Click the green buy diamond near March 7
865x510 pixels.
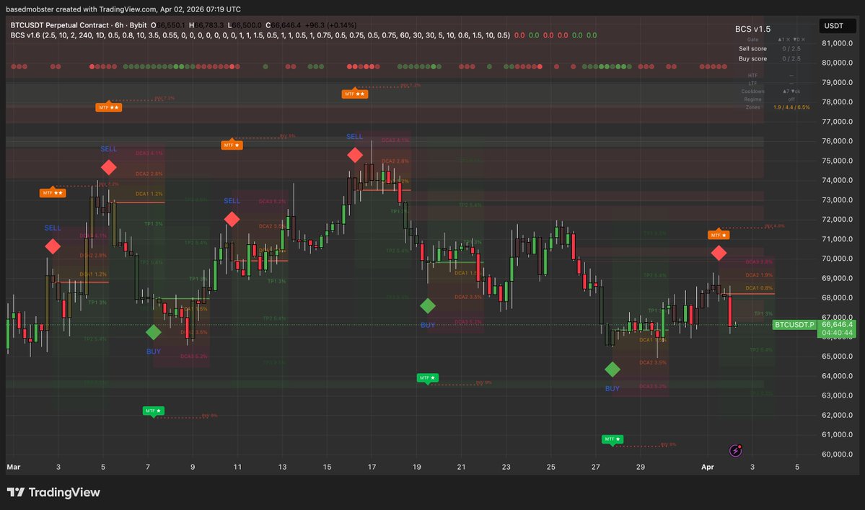click(154, 332)
